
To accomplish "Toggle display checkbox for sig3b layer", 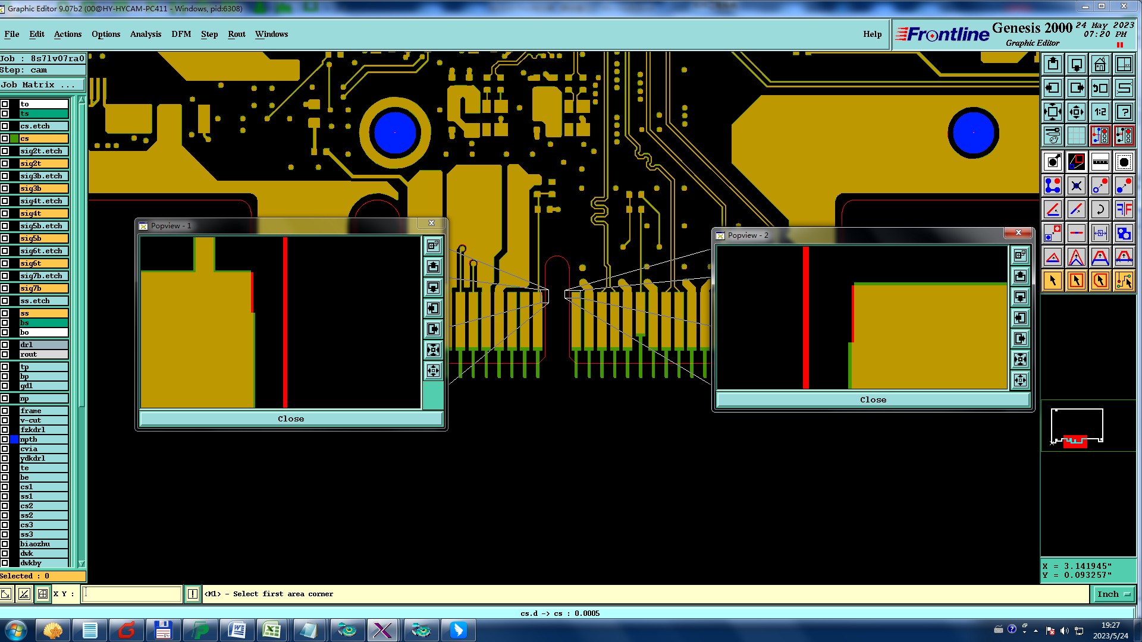I will [5, 188].
